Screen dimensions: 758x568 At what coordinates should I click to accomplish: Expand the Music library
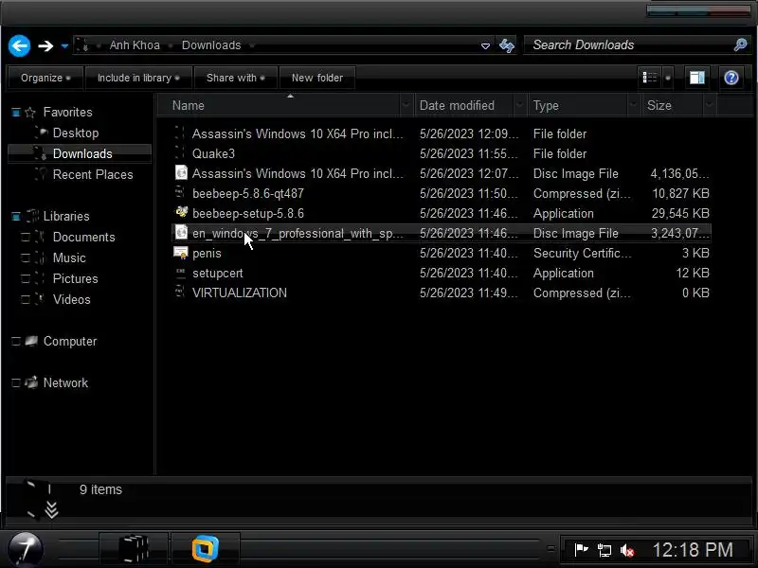(x=26, y=257)
